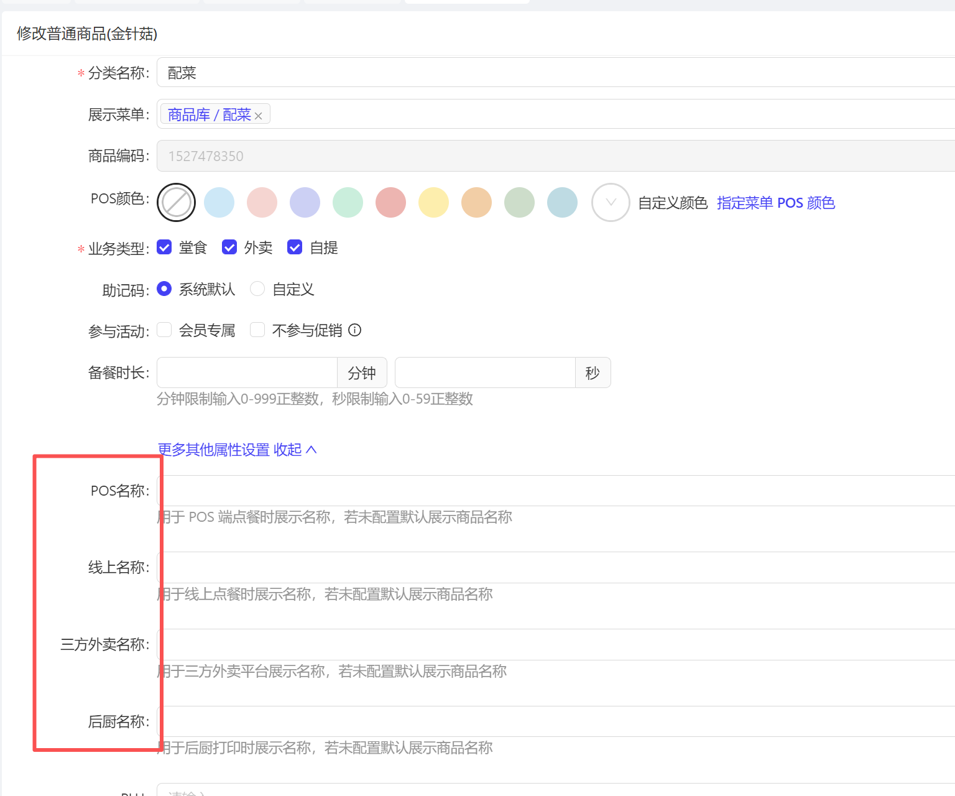955x796 pixels.
Task: Remove the 商品库 / 配菜 tag
Action: 259,116
